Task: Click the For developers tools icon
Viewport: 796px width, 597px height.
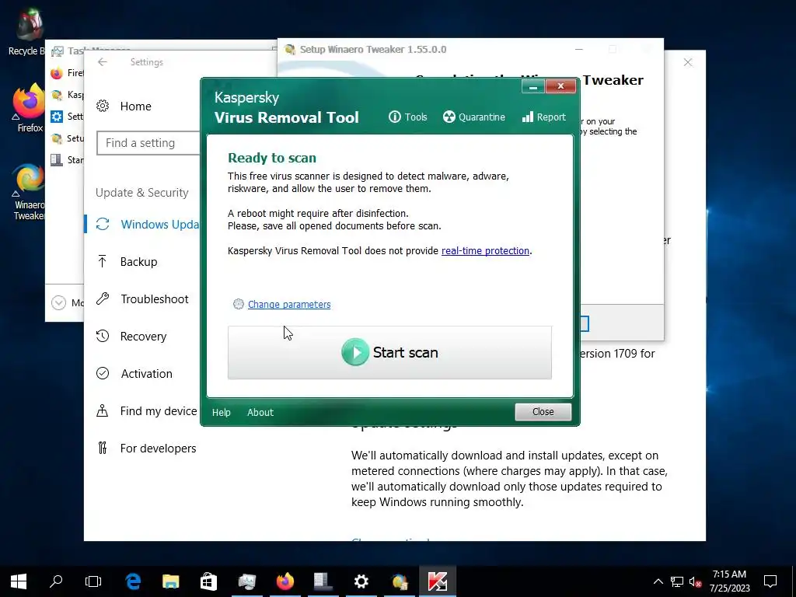Action: 103,448
